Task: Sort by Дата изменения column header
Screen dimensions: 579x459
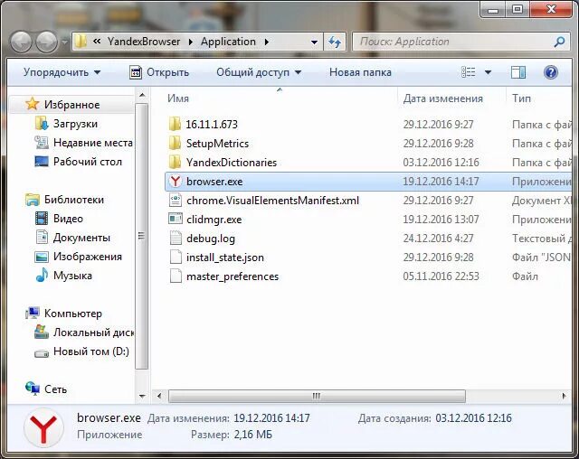Action: pos(442,98)
